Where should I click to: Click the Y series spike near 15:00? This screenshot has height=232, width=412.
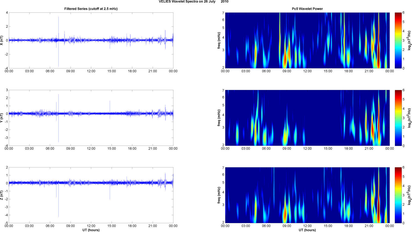point(110,110)
